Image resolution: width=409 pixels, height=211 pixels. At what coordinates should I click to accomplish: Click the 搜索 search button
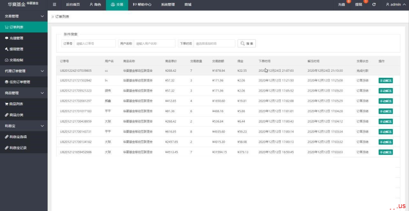[x=247, y=43]
